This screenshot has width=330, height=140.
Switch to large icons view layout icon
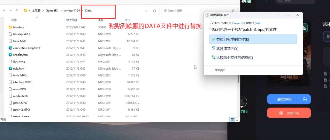pyautogui.click(x=237, y=119)
